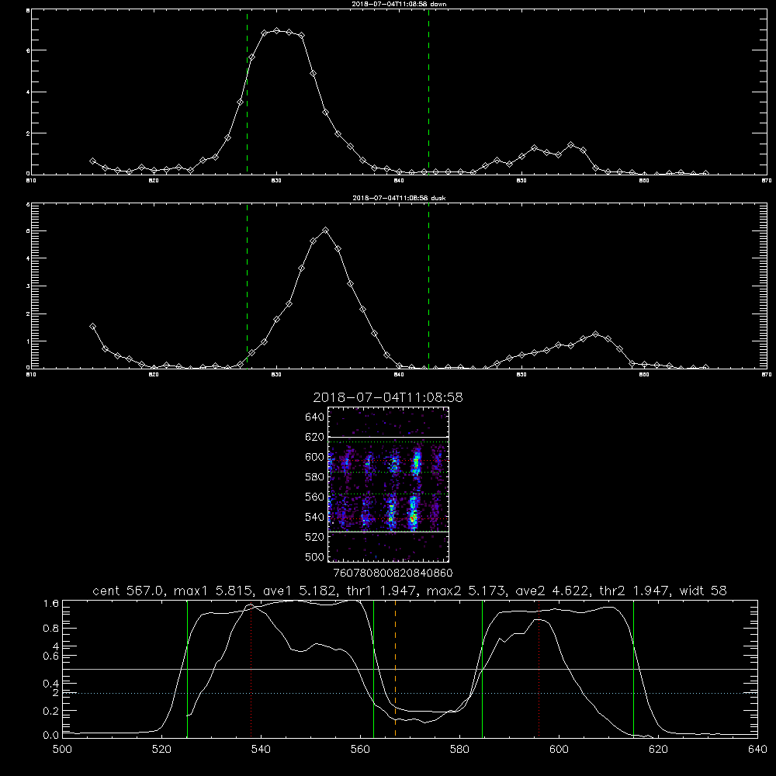This screenshot has width=776, height=776.
Task: Click the first diamond data point in dusk plot
Action: (92, 326)
